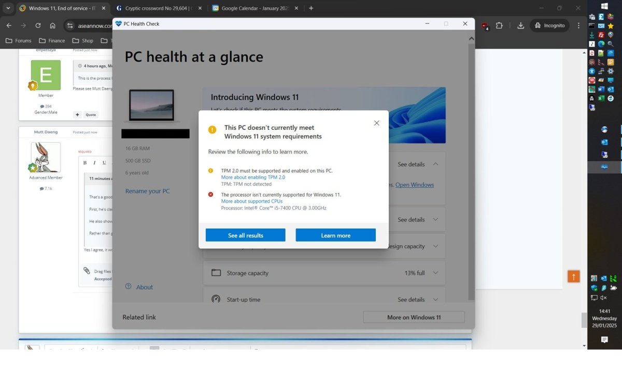Viewport: 622px width, 373px height.
Task: Click the green E avatar of elfpattaya
Action: tap(46, 75)
